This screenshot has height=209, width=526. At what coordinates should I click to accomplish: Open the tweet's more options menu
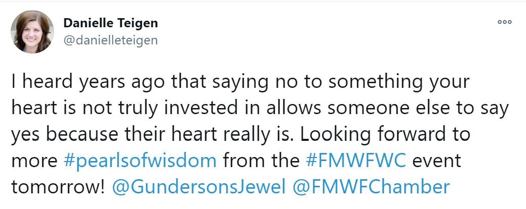coord(505,22)
